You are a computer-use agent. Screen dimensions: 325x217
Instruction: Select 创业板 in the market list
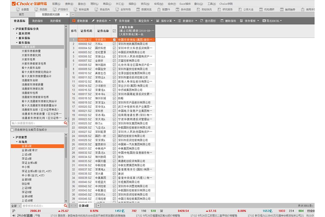[26, 183]
